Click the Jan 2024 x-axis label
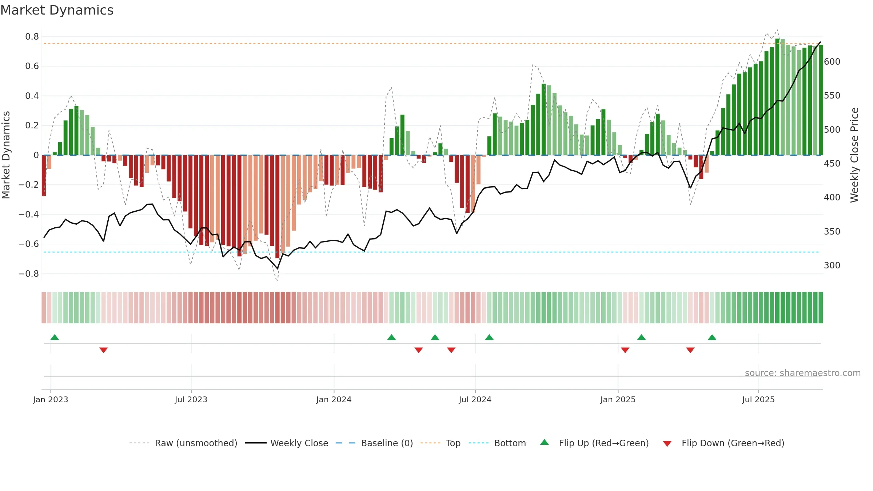The height and width of the screenshot is (491, 873). 334,399
